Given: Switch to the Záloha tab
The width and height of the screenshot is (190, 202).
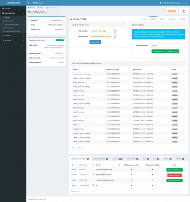Looking at the screenshot, I should (x=162, y=19).
